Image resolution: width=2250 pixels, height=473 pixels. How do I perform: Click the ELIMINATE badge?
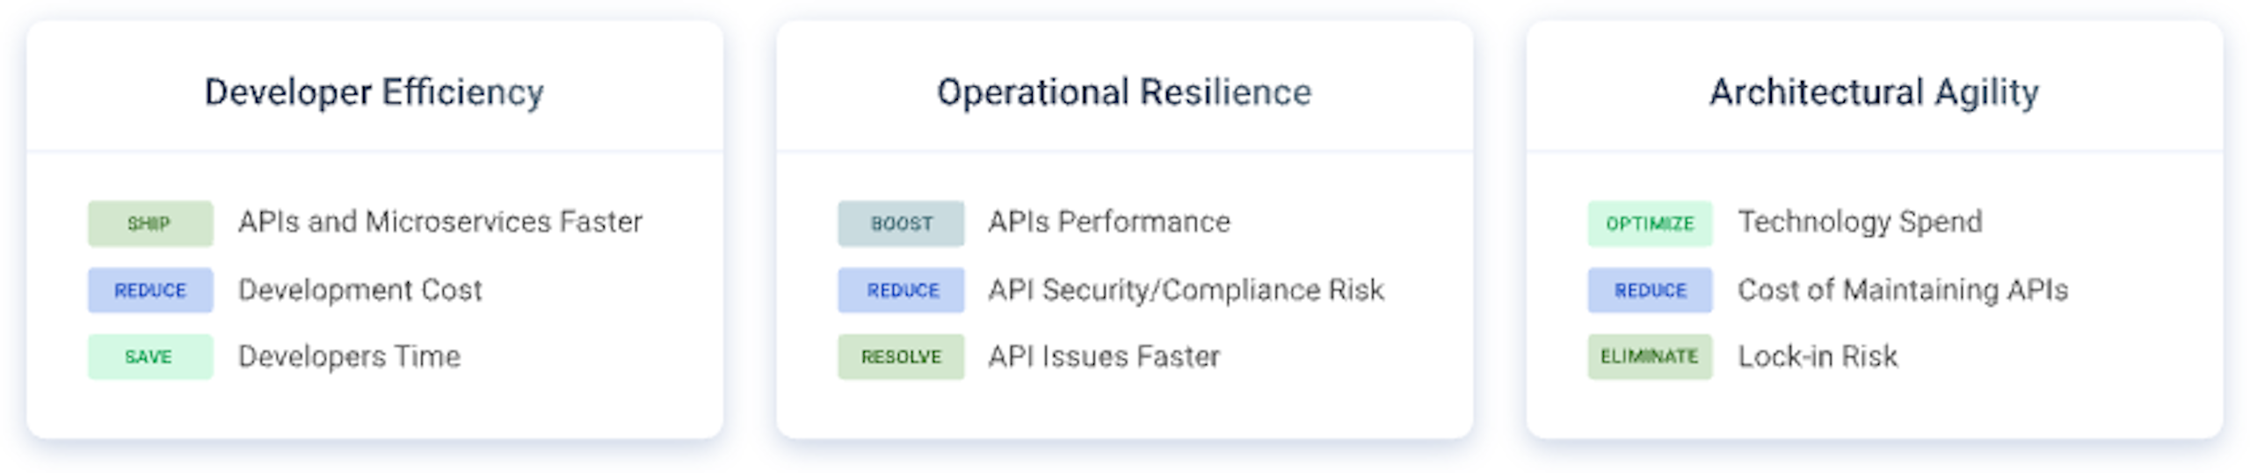pyautogui.click(x=1650, y=357)
